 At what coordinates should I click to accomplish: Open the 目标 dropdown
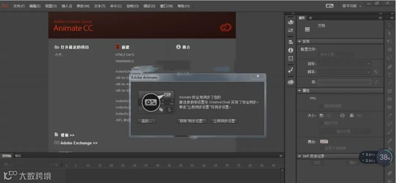(x=344, y=64)
